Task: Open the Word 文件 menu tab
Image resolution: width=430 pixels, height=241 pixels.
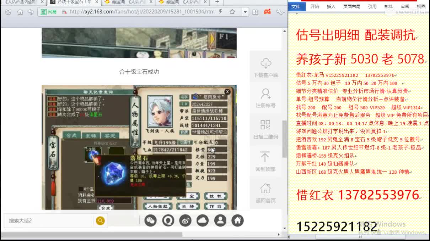Action: click(x=296, y=6)
